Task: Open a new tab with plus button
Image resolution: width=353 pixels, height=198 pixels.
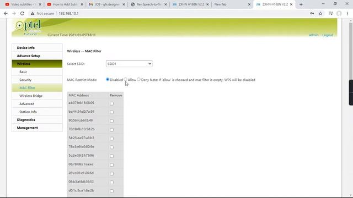Action: 301,4
